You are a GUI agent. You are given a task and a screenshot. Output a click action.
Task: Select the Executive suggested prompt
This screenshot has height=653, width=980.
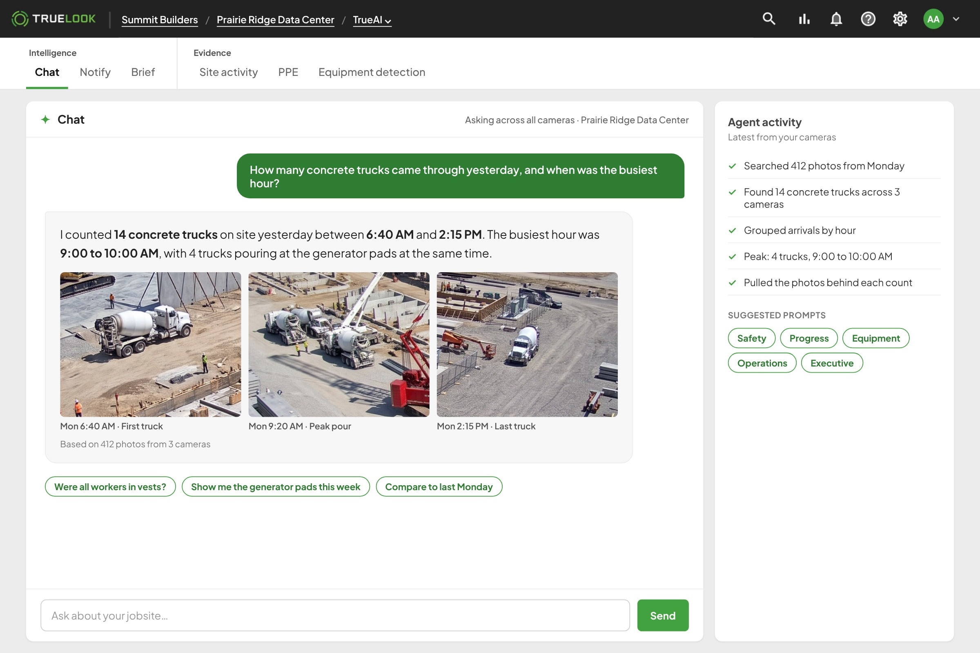click(x=832, y=363)
